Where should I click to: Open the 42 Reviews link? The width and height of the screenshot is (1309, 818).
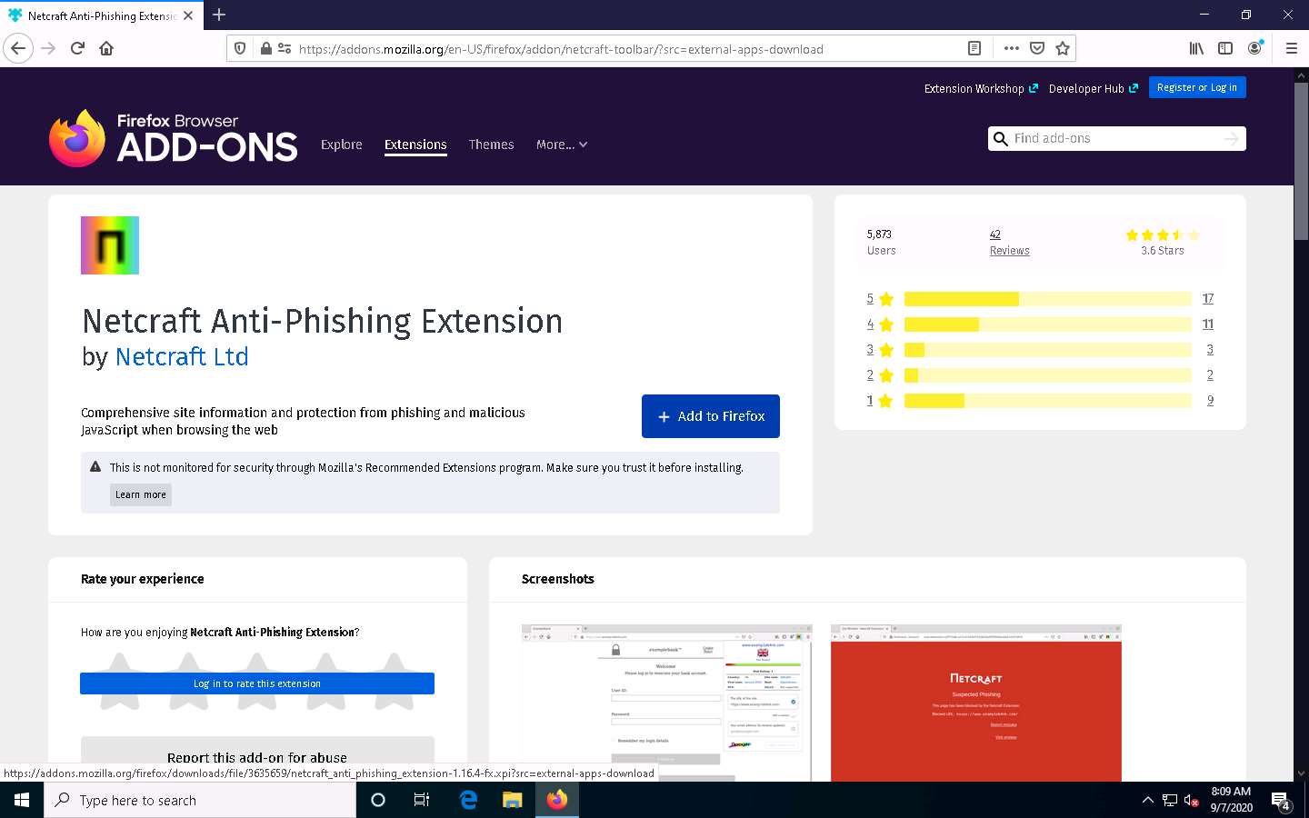[1009, 242]
